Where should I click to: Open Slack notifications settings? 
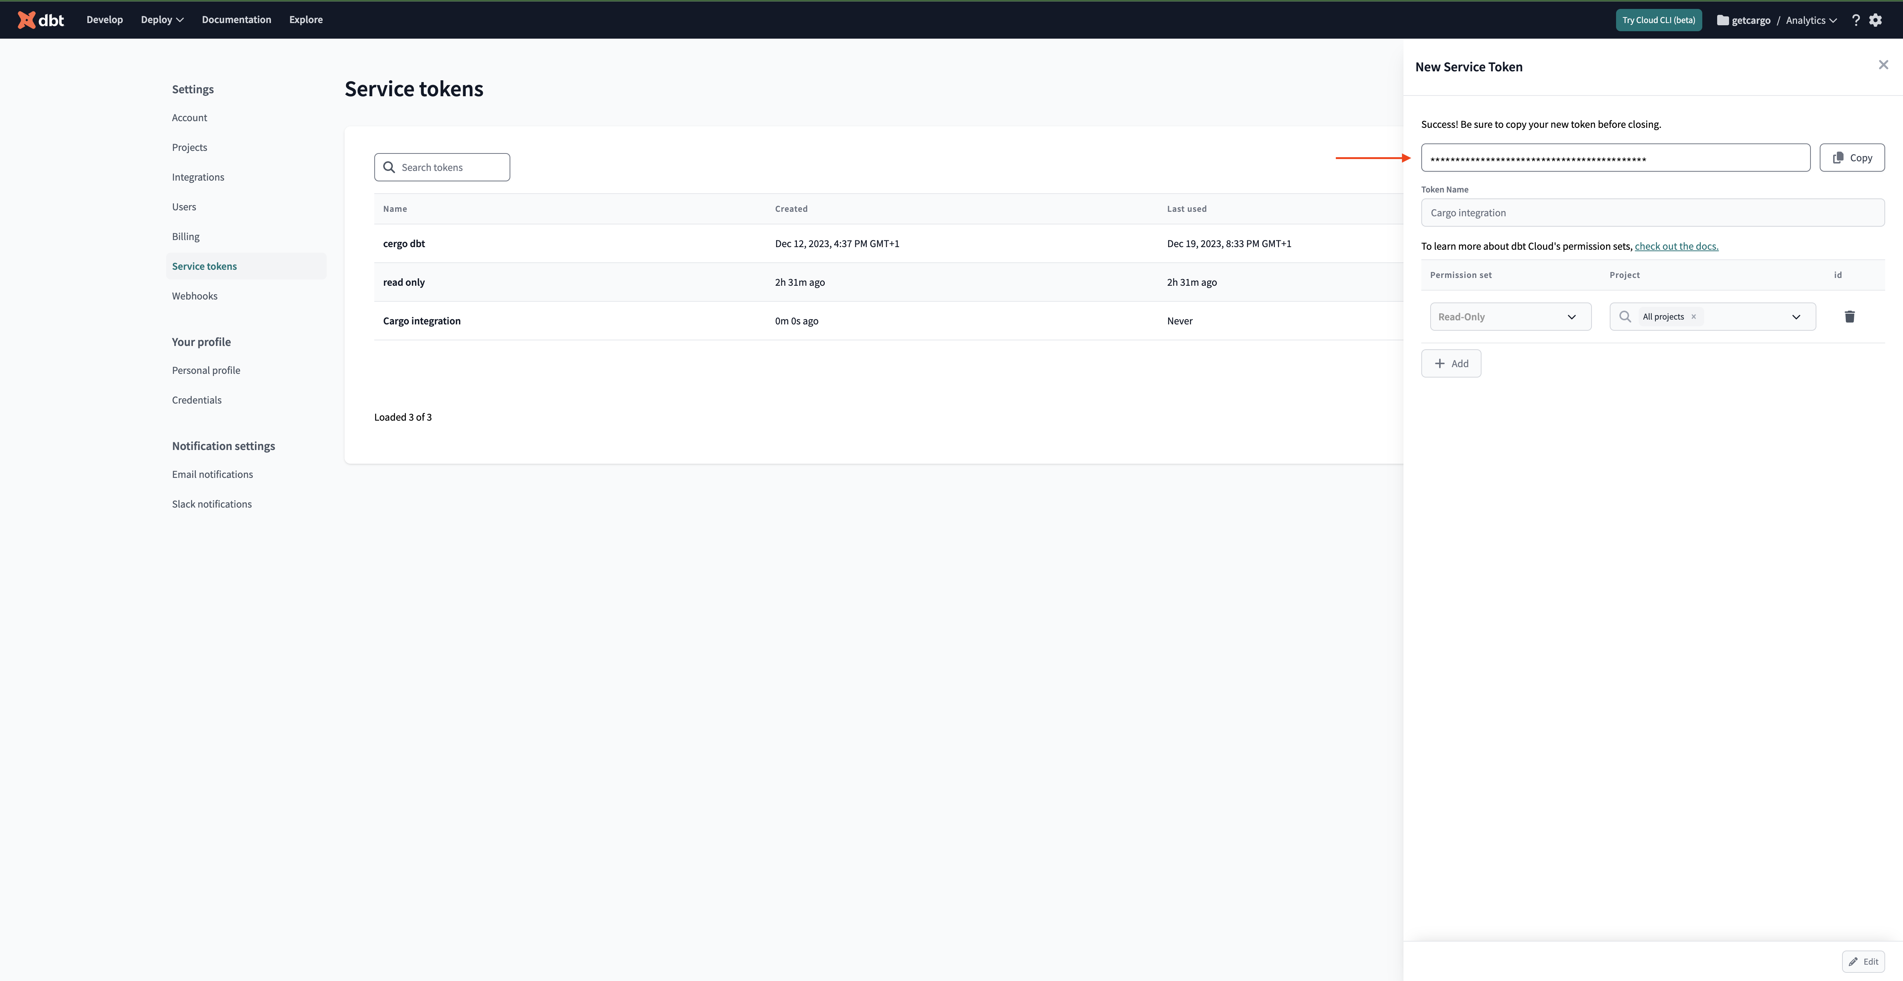click(212, 504)
